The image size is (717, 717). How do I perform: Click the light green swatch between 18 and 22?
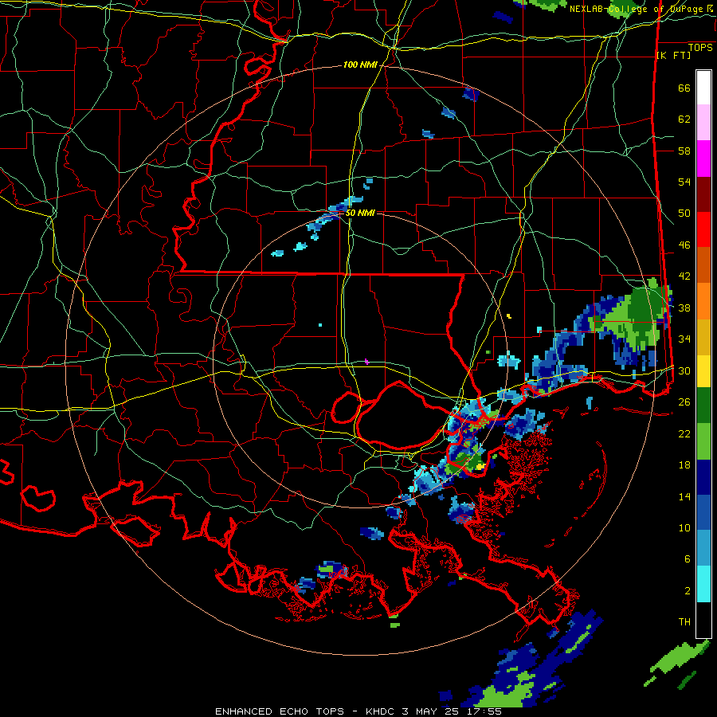point(703,441)
